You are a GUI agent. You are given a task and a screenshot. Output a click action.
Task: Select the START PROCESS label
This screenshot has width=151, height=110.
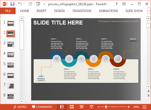pyautogui.click(x=41, y=78)
